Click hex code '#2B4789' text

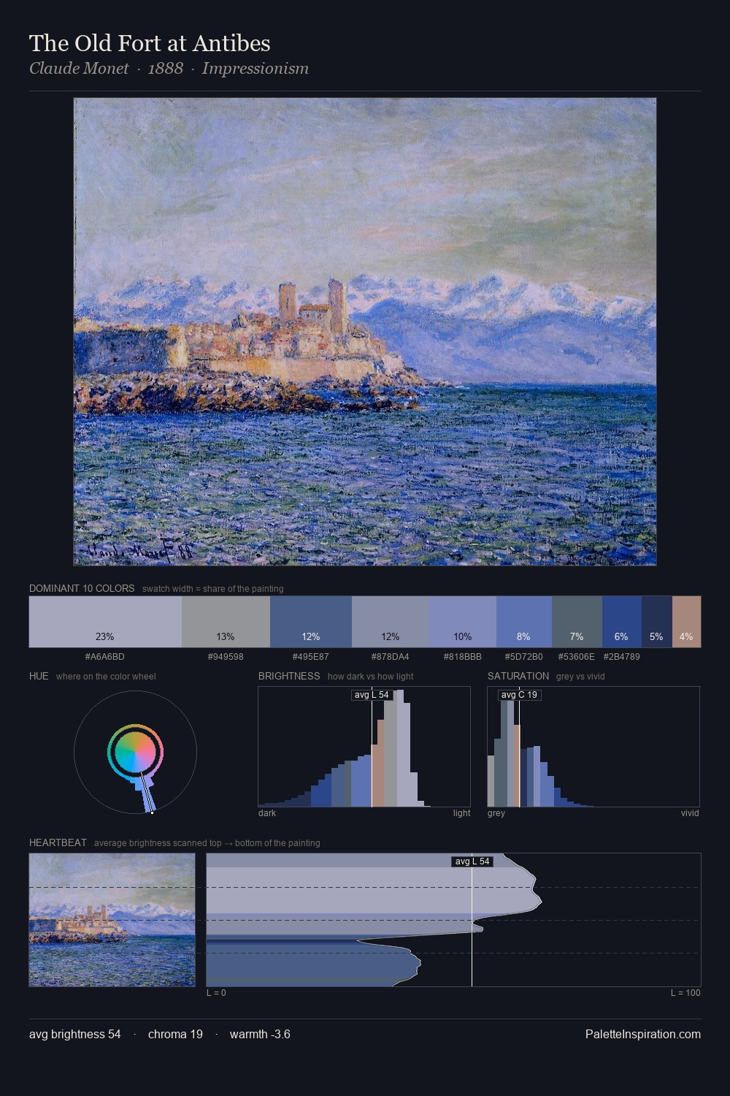click(622, 657)
